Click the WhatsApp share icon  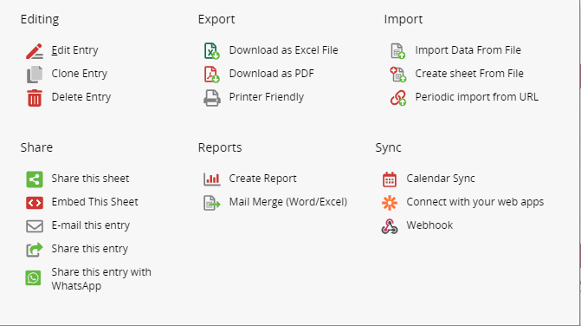point(34,277)
